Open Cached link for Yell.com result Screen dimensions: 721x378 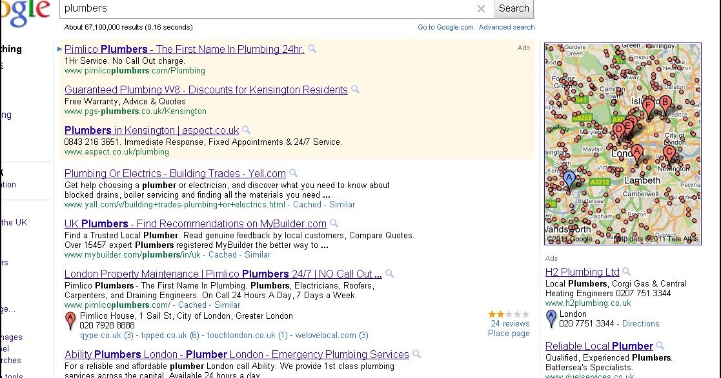[307, 205]
